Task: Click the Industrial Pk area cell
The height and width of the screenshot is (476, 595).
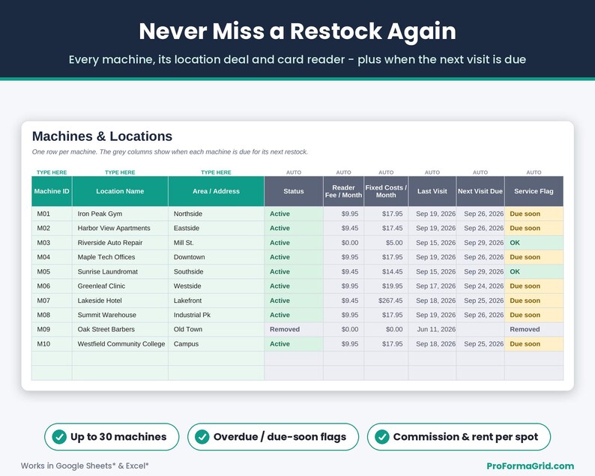Action: coord(216,315)
